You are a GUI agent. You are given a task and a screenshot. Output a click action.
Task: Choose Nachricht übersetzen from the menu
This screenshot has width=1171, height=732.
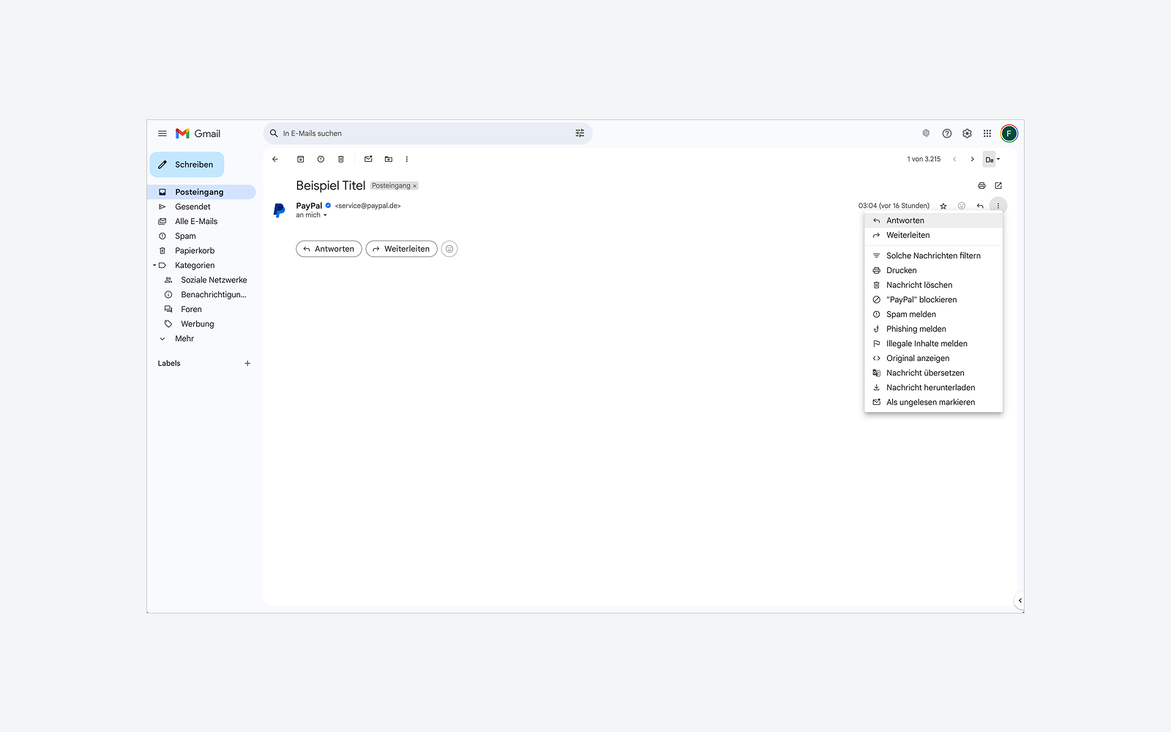[933, 373]
